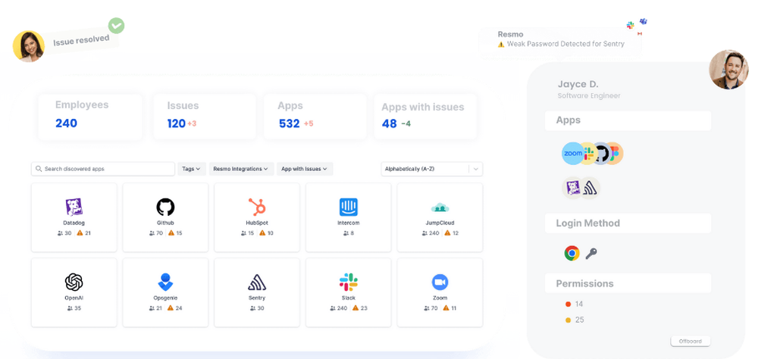Open the Zoom camera logo in app grid
Image resolution: width=758 pixels, height=359 pixels.
point(440,282)
